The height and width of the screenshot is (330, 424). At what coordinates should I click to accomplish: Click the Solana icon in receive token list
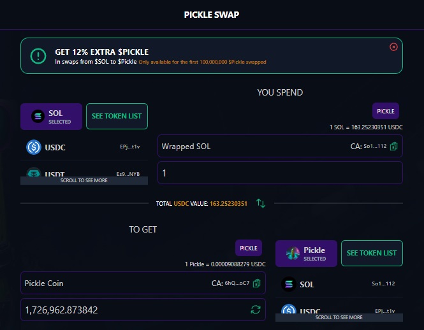point(289,284)
